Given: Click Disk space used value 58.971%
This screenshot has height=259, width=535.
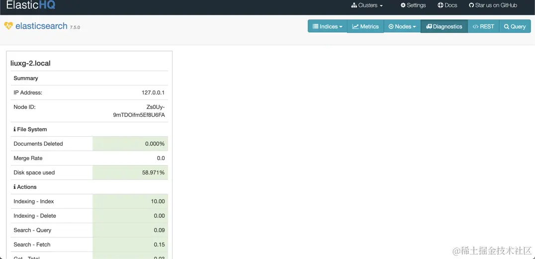Looking at the screenshot, I should pos(154,173).
